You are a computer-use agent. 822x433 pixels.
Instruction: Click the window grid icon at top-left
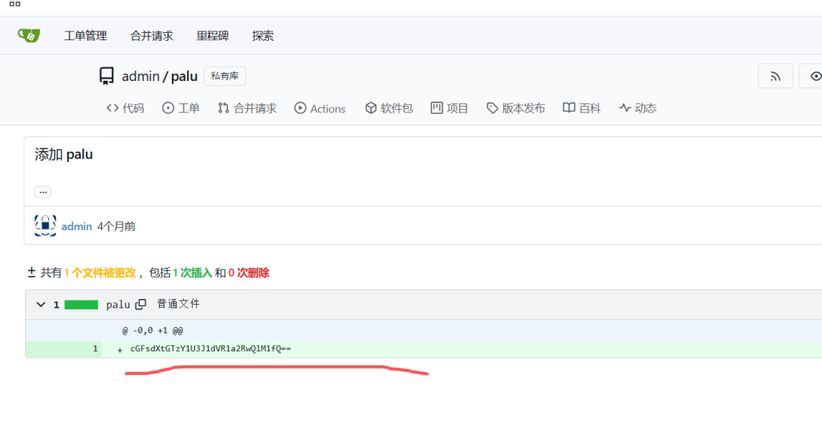[14, 4]
